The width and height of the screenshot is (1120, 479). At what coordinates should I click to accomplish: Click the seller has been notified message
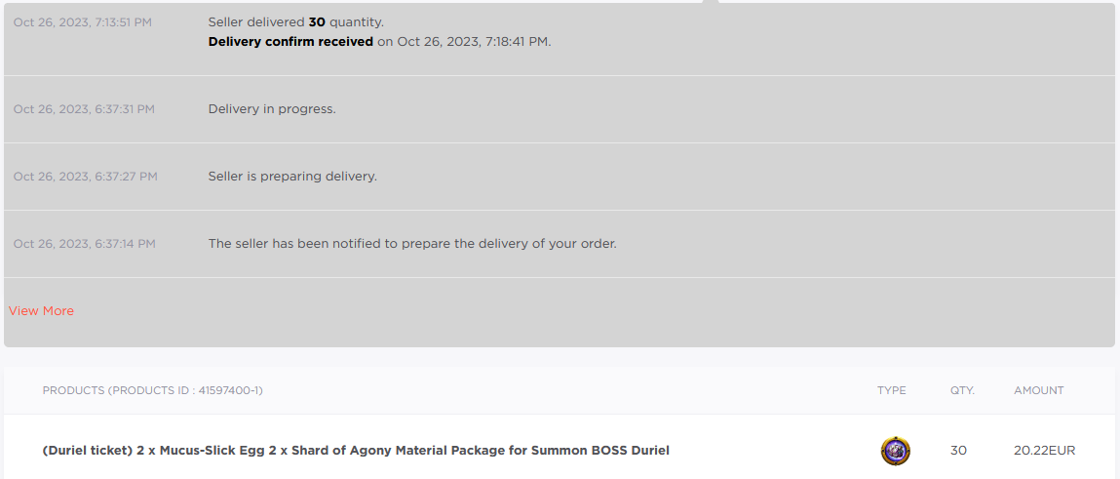pos(412,244)
